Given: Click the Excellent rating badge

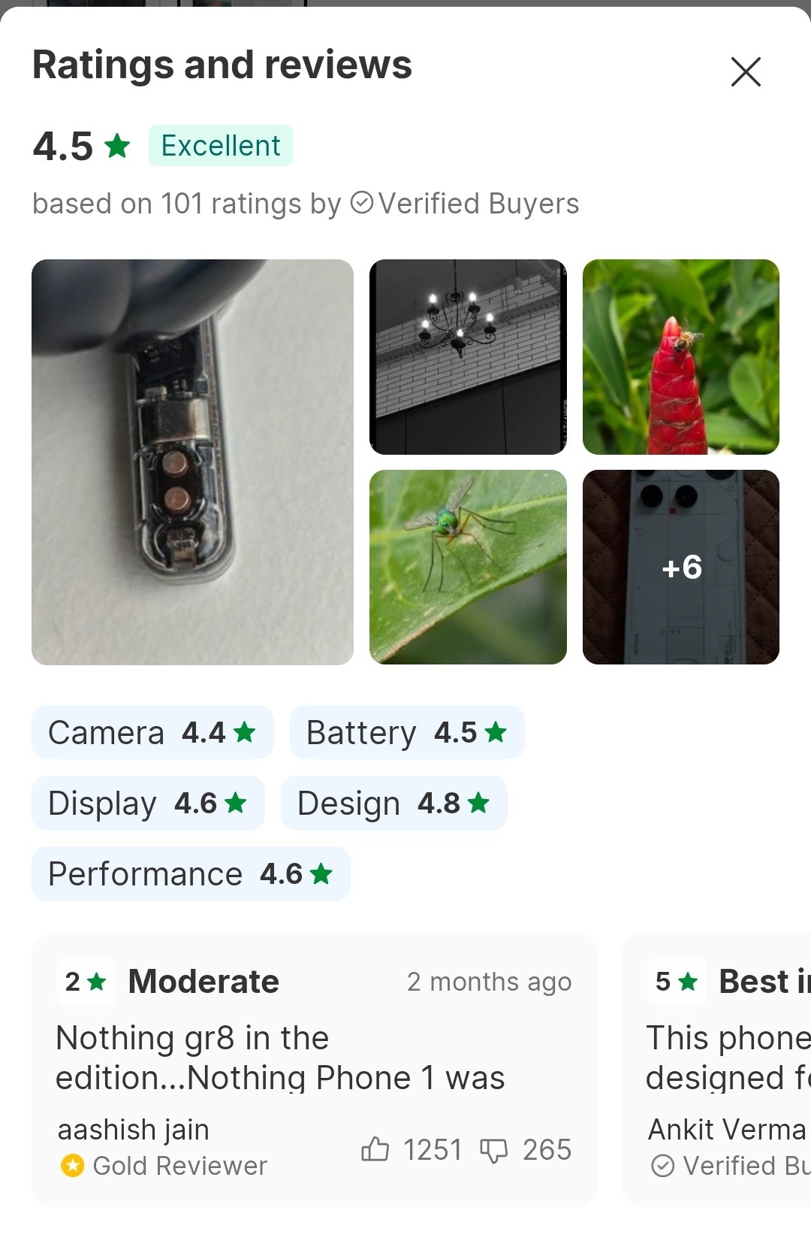Looking at the screenshot, I should tap(221, 146).
